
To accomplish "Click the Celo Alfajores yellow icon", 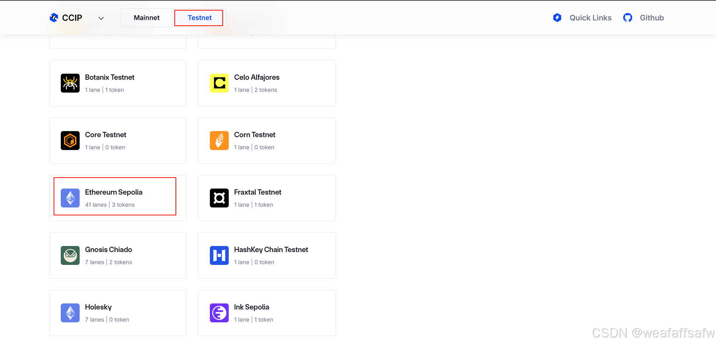I will coord(219,83).
